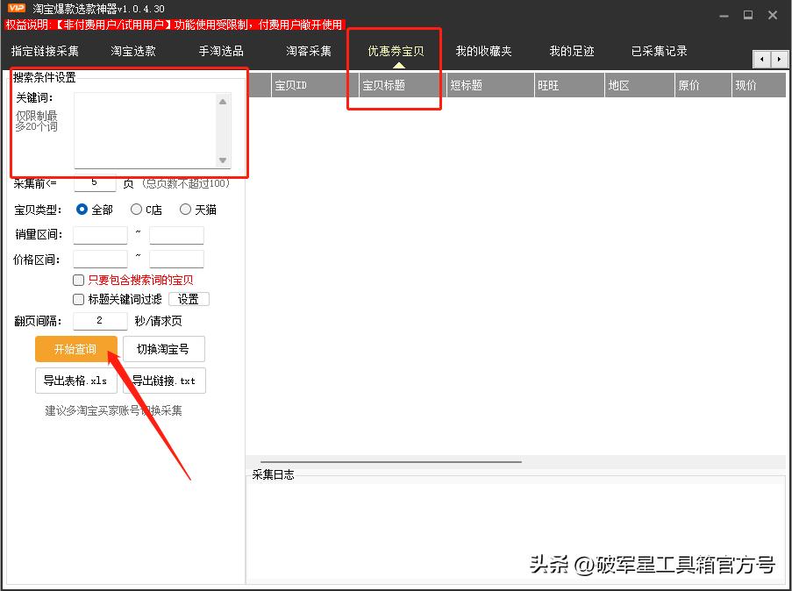Maximize the application window

click(747, 15)
